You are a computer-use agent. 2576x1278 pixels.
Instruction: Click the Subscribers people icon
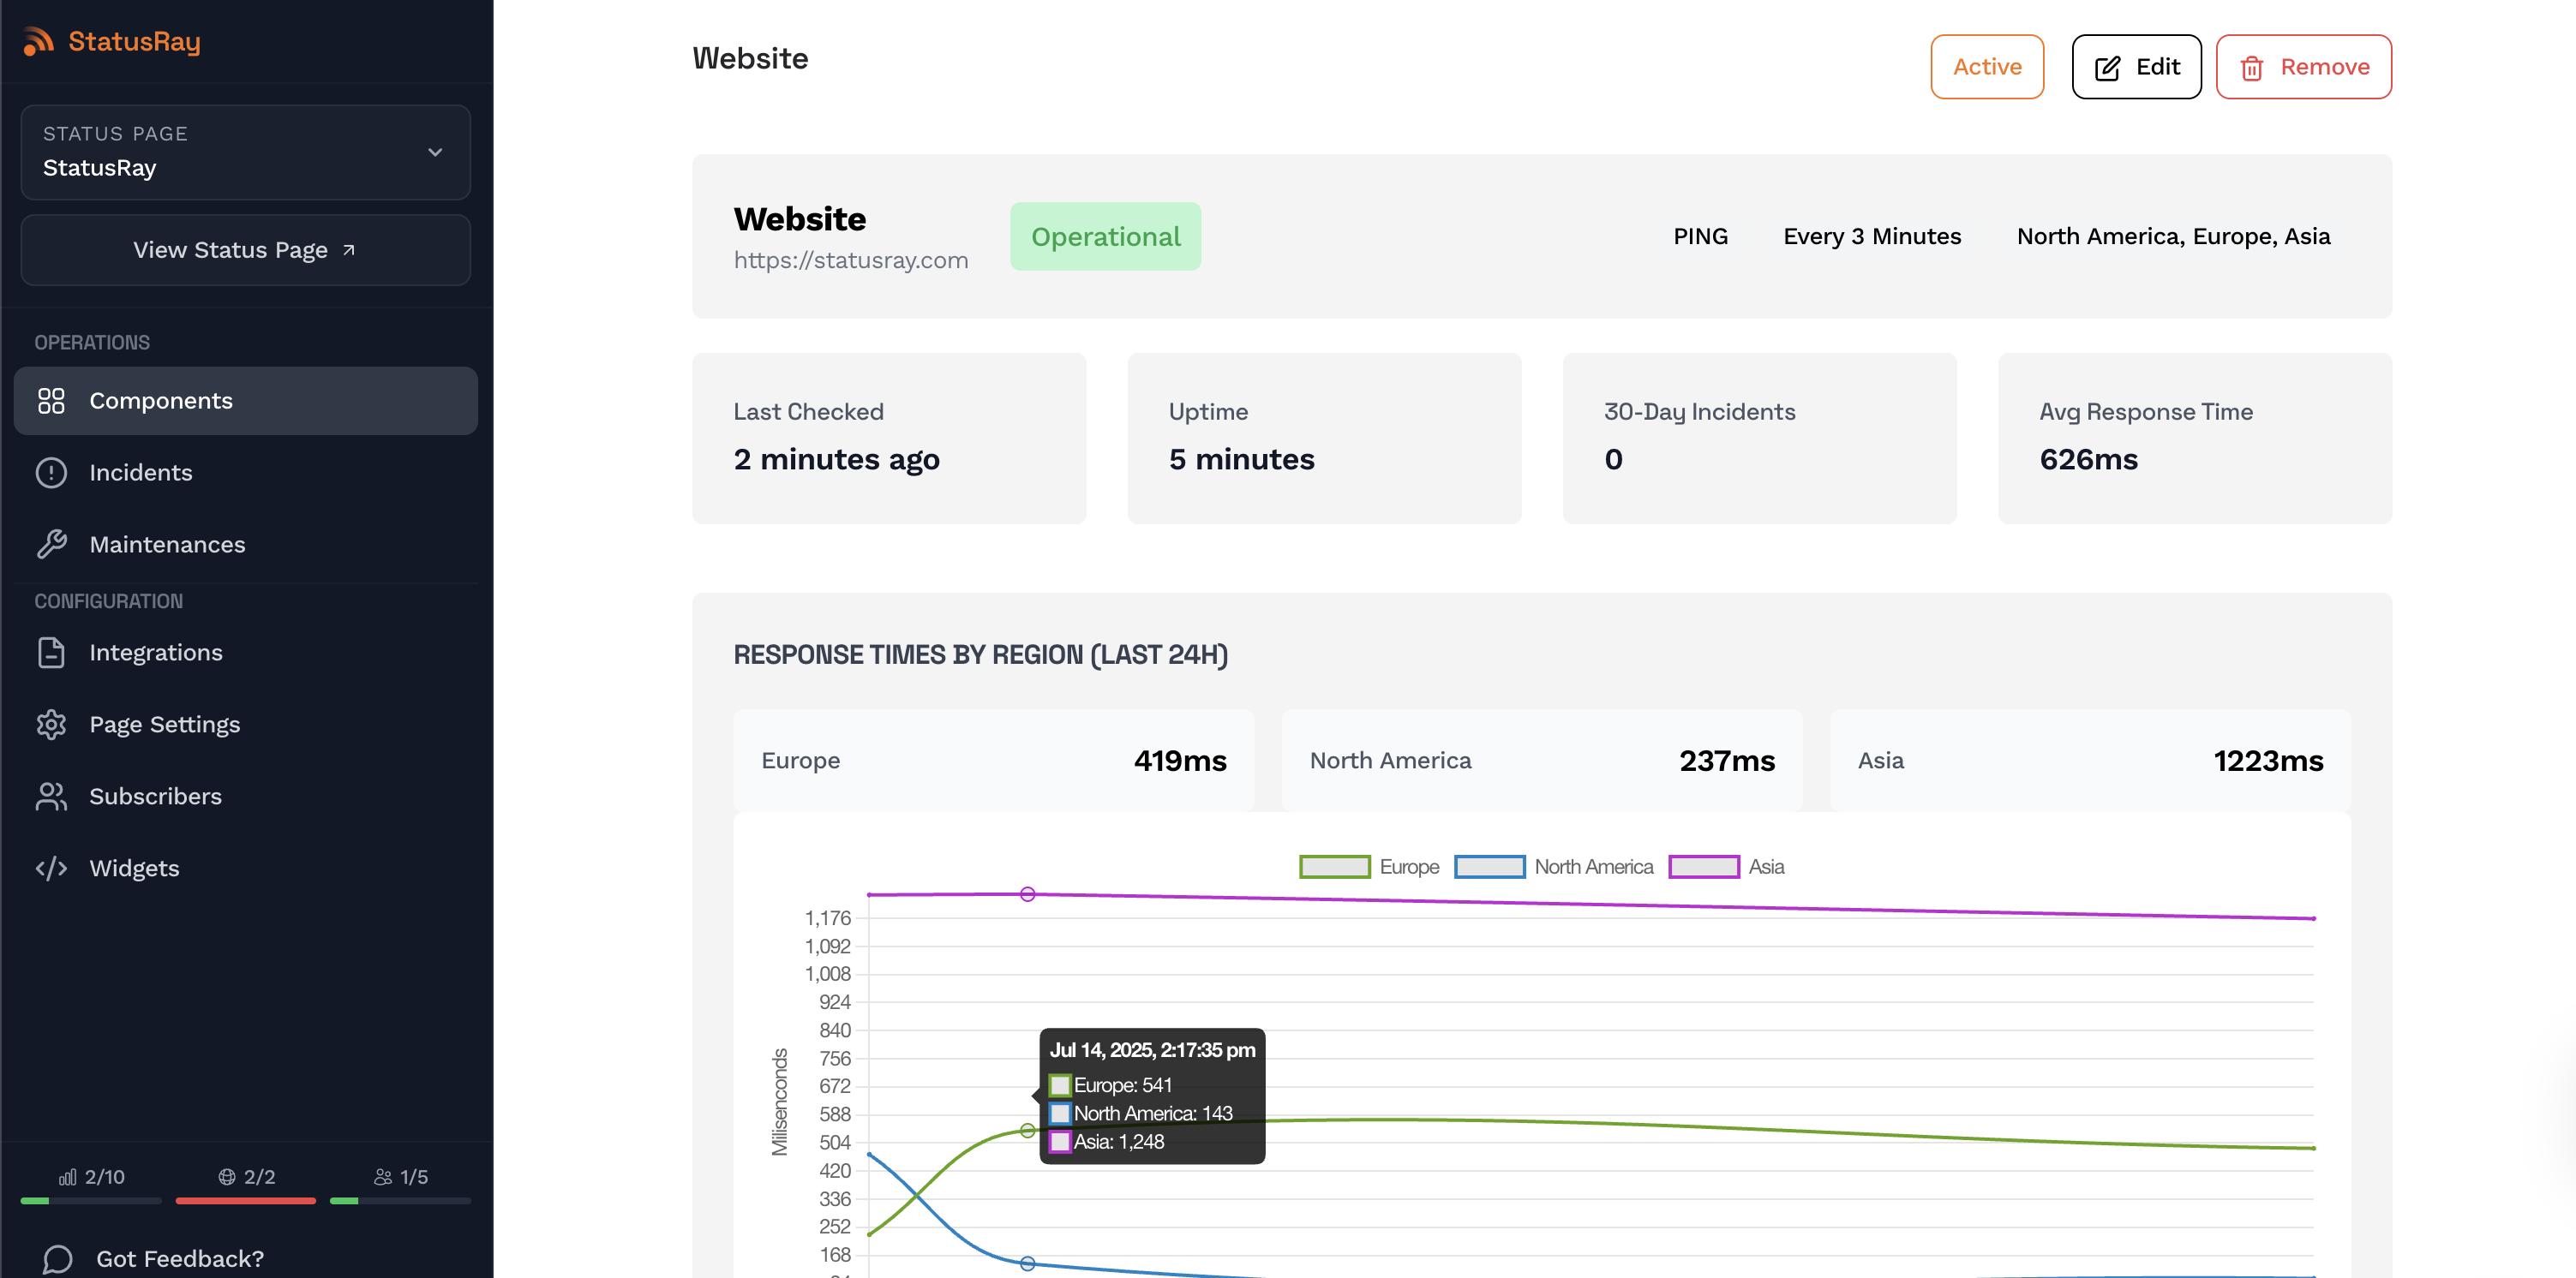coord(51,797)
